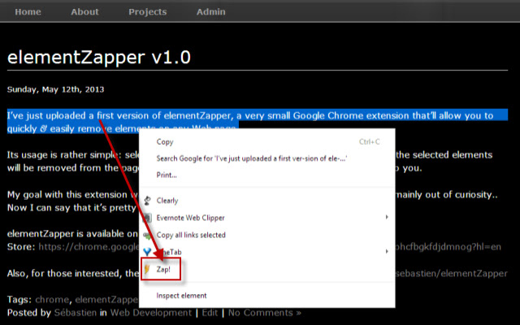
Task: Open the elementZapper tag link
Action: (106, 300)
